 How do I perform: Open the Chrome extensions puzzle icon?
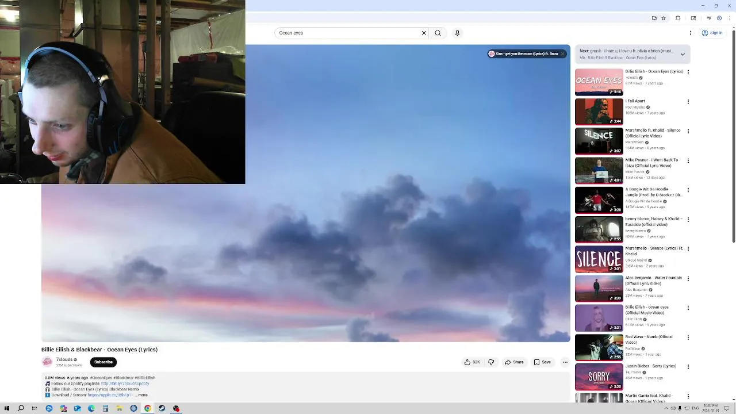pos(678,18)
